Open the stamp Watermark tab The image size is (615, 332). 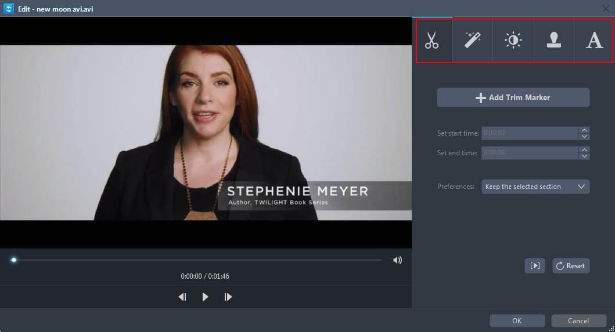point(554,41)
